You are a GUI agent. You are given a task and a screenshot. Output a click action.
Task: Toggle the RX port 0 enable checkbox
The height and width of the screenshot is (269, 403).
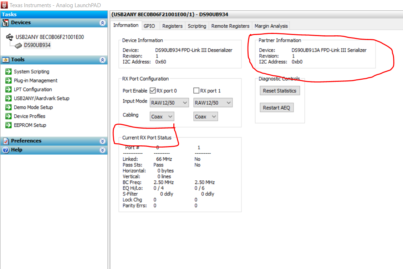coord(153,91)
